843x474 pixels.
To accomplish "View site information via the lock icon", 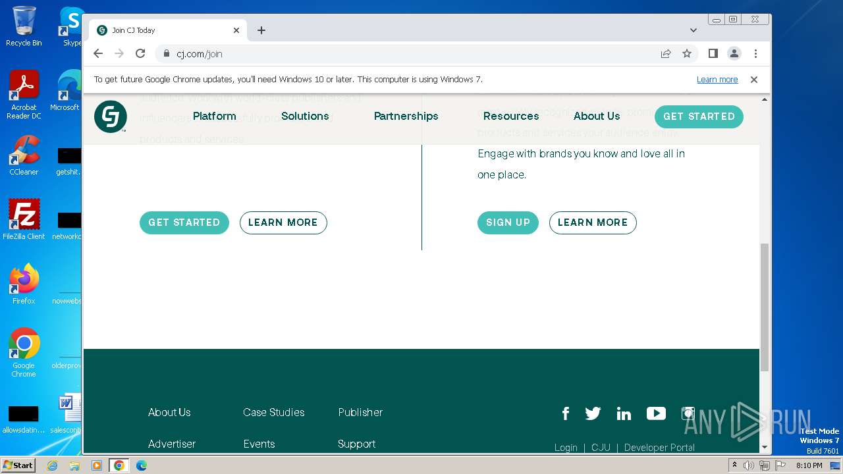I will point(166,54).
